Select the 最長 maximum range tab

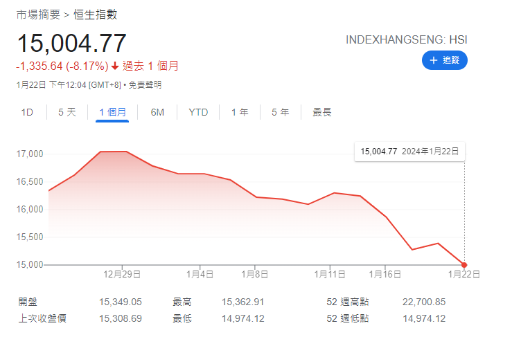[322, 112]
